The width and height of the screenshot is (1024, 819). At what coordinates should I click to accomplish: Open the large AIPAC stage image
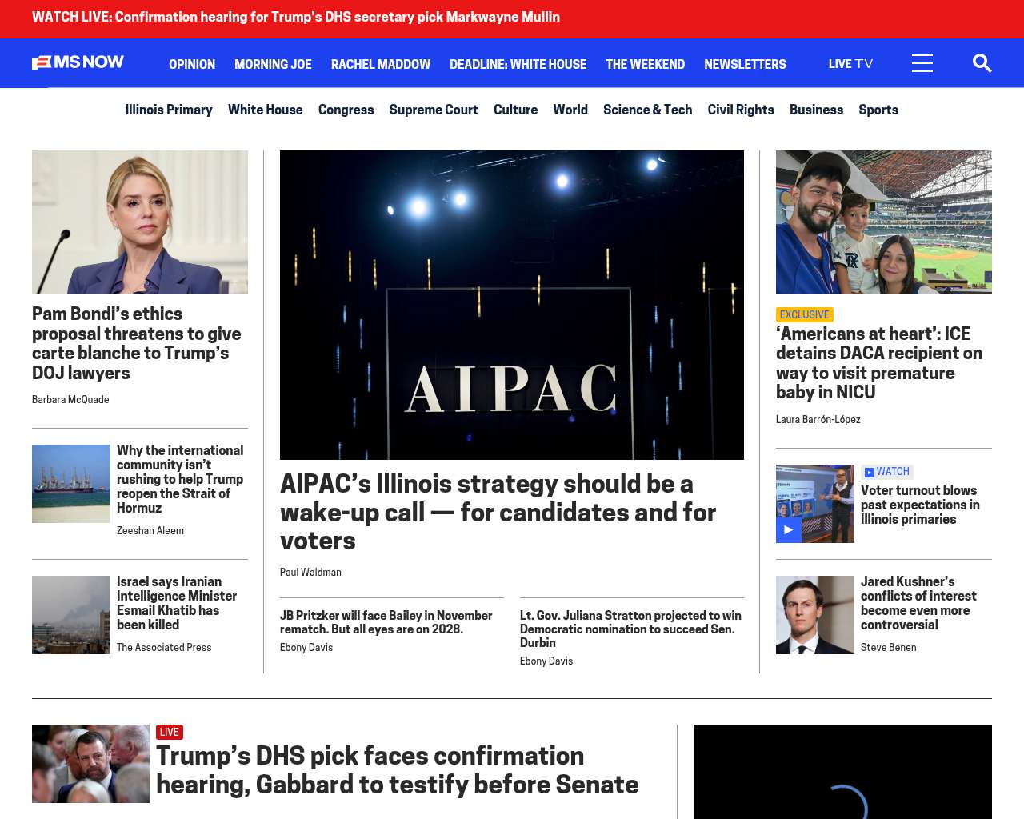512,305
